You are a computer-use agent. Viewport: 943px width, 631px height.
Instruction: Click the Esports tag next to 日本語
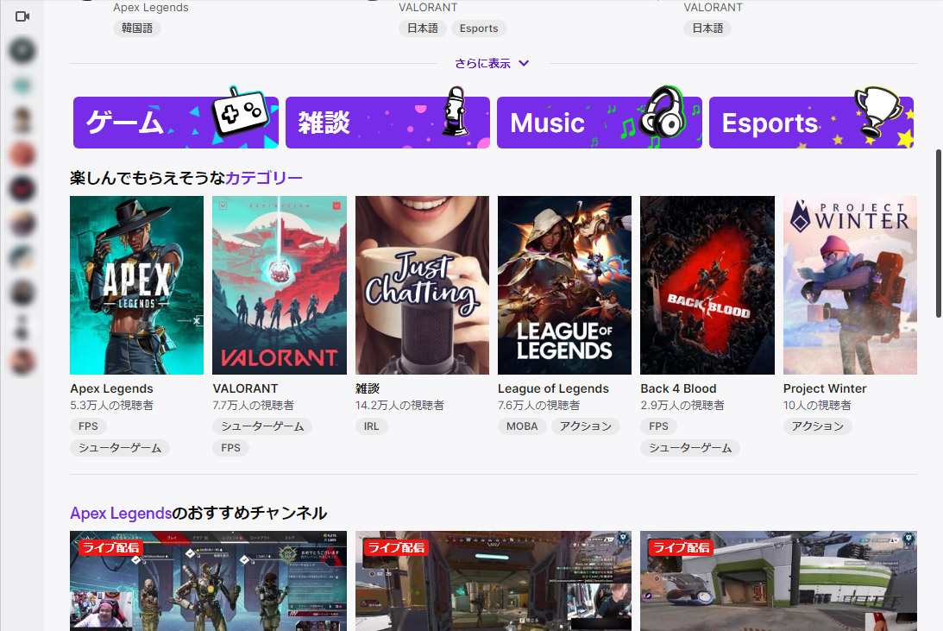click(x=479, y=28)
